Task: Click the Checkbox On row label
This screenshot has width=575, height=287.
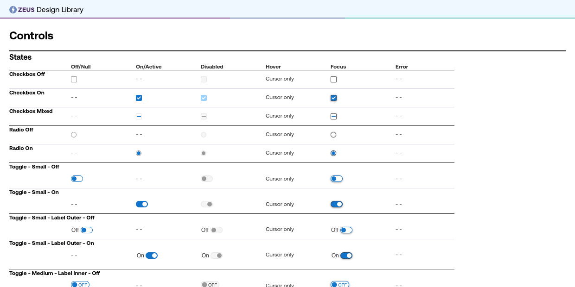Action: point(27,93)
